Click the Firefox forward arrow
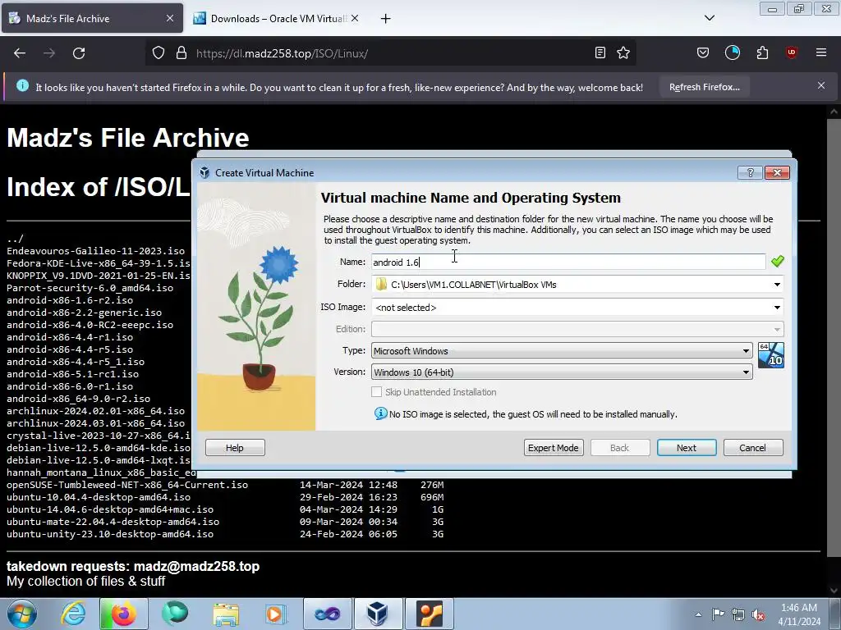Image resolution: width=841 pixels, height=630 pixels. (49, 53)
